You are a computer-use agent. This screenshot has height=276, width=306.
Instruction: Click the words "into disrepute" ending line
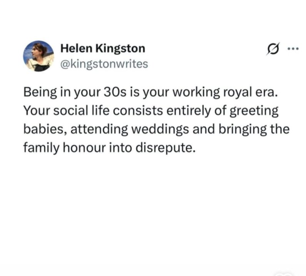point(152,148)
